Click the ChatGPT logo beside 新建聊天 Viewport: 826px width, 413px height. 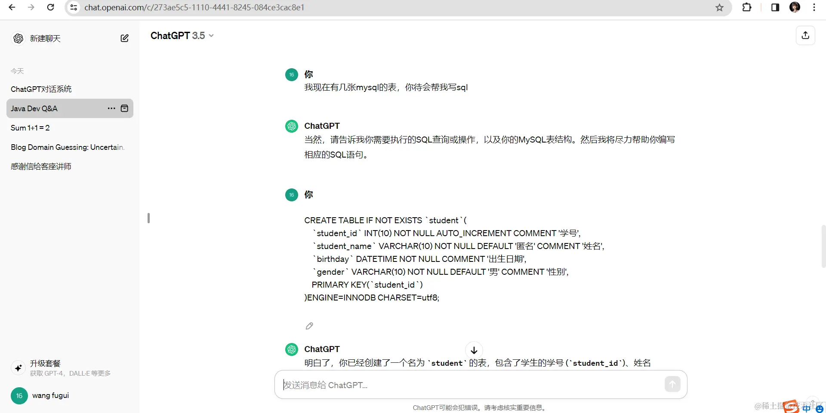pyautogui.click(x=18, y=38)
